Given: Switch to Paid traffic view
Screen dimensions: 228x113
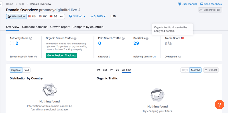Looking at the screenshot, I should (x=26, y=70).
